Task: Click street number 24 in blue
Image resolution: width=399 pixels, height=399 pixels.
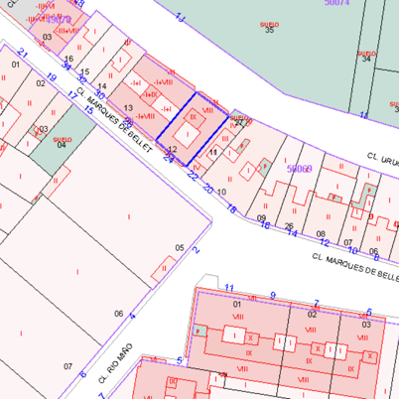Action: coord(169,158)
